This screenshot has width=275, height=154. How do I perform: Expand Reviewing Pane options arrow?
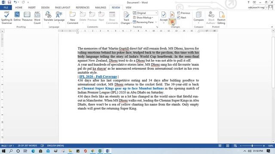tap(156, 22)
